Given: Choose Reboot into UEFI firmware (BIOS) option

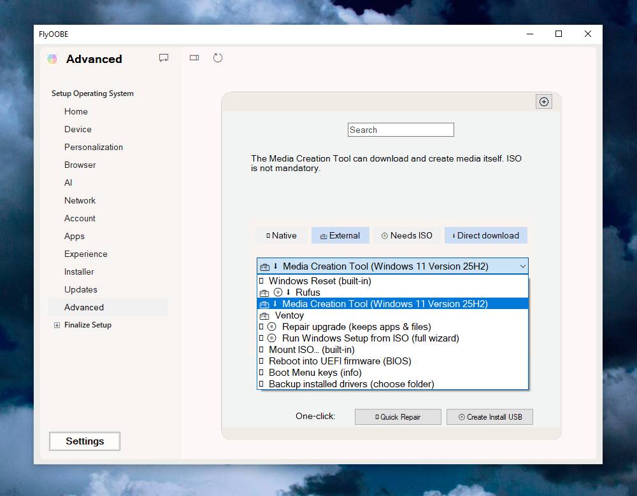Looking at the screenshot, I should (x=340, y=361).
